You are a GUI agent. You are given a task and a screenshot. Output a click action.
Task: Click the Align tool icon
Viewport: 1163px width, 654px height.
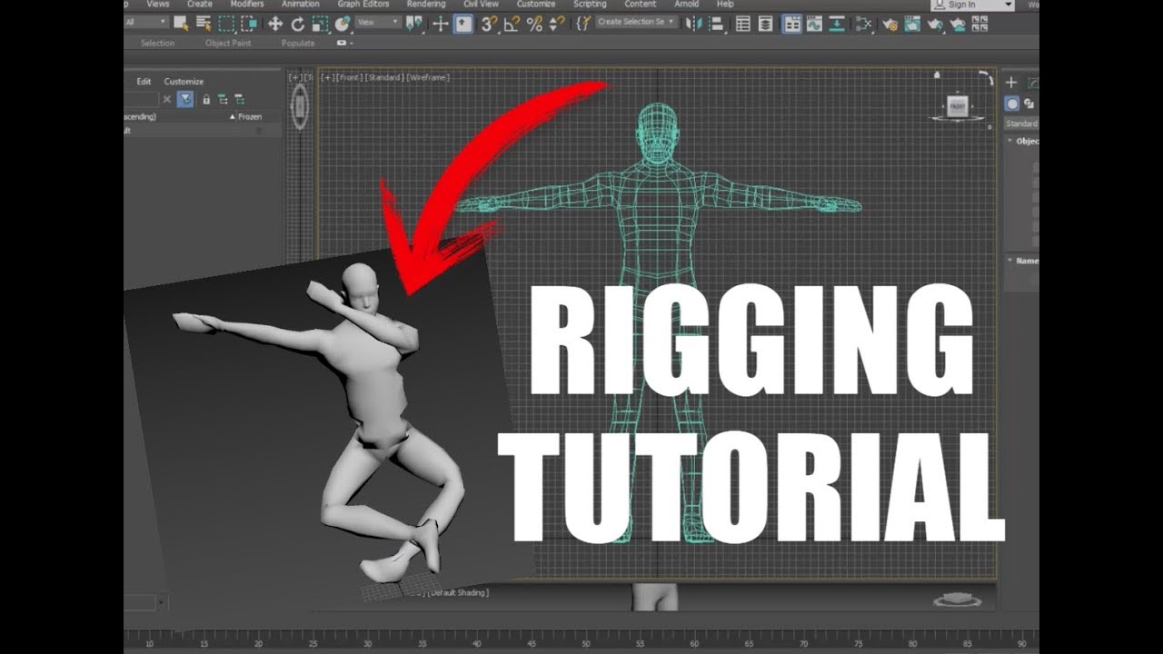pyautogui.click(x=716, y=24)
